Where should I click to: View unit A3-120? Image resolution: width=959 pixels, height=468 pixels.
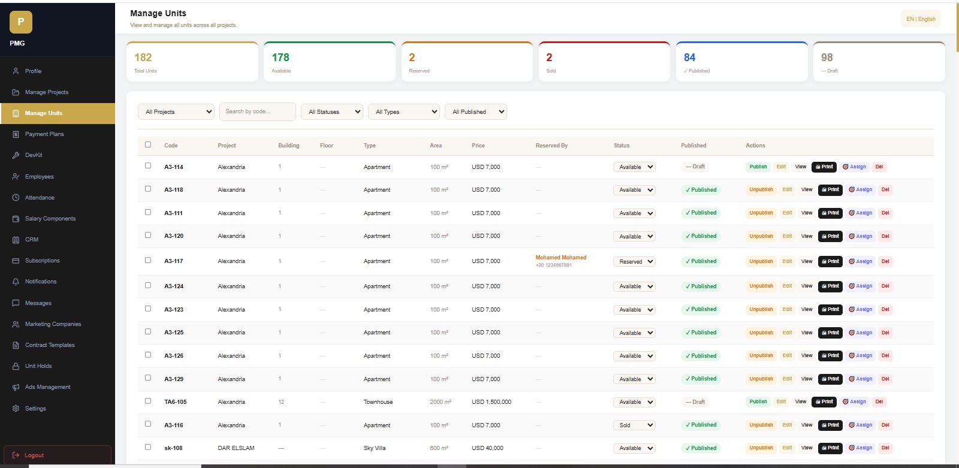pos(807,236)
